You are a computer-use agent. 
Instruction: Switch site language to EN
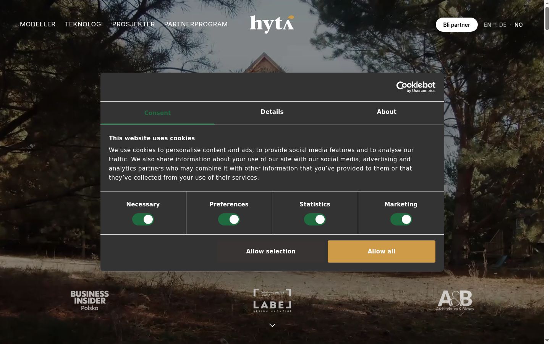pos(487,25)
